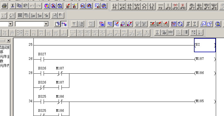Open the first toolbar dropdown arrow
This screenshot has height=116, width=224.
click(x=10, y=24)
